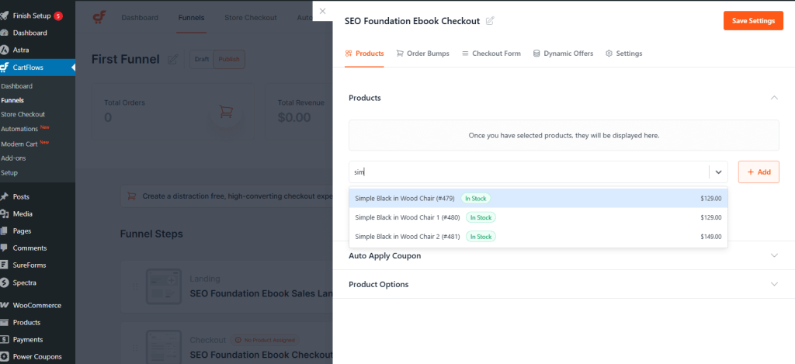Expand the Product Options section
795x364 pixels.
tap(564, 284)
